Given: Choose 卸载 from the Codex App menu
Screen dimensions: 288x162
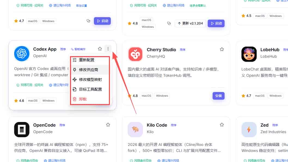Looking at the screenshot, I should click(x=90, y=99).
